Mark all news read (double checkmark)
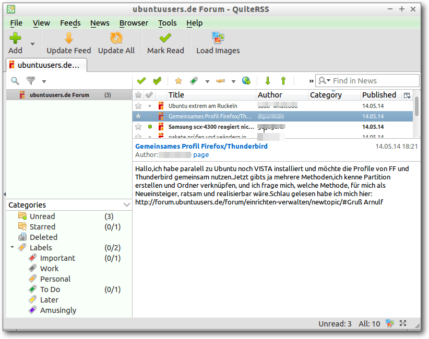The height and width of the screenshot is (339, 429). click(x=157, y=81)
